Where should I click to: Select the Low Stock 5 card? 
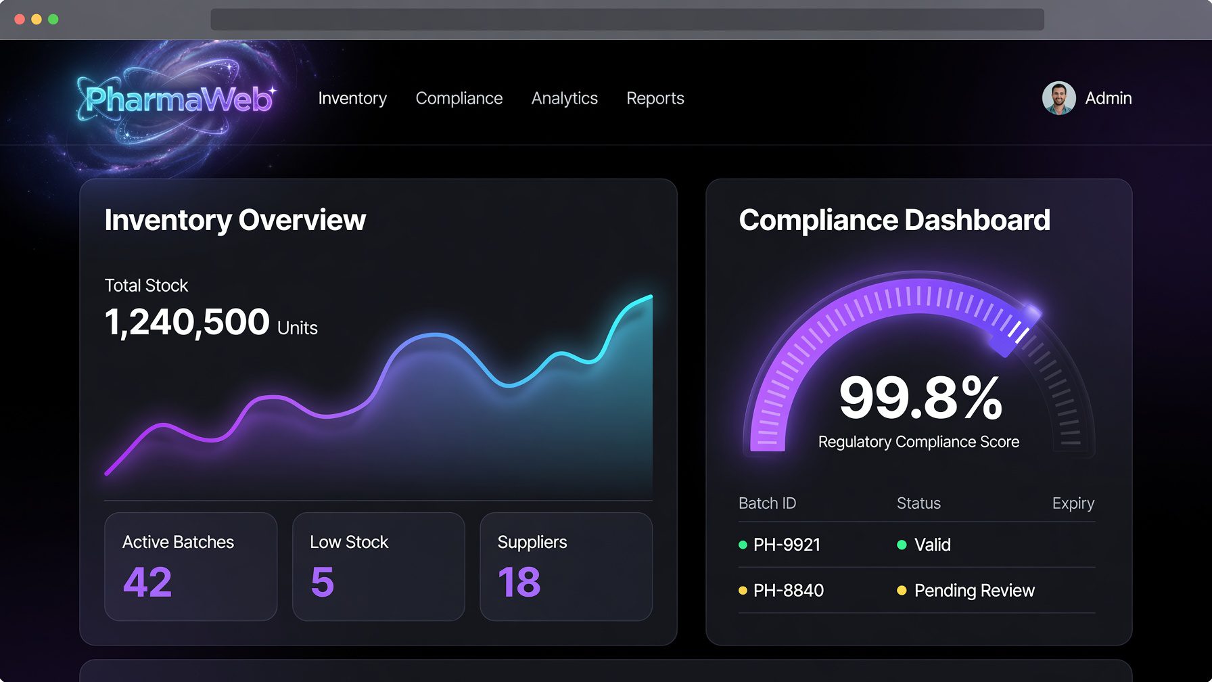379,567
